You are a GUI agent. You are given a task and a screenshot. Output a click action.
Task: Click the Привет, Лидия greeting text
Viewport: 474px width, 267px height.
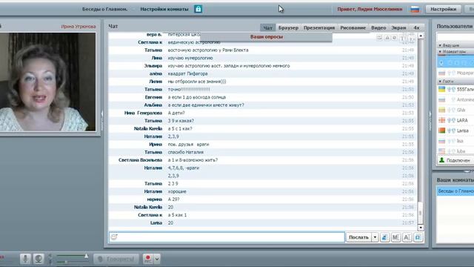tap(370, 9)
